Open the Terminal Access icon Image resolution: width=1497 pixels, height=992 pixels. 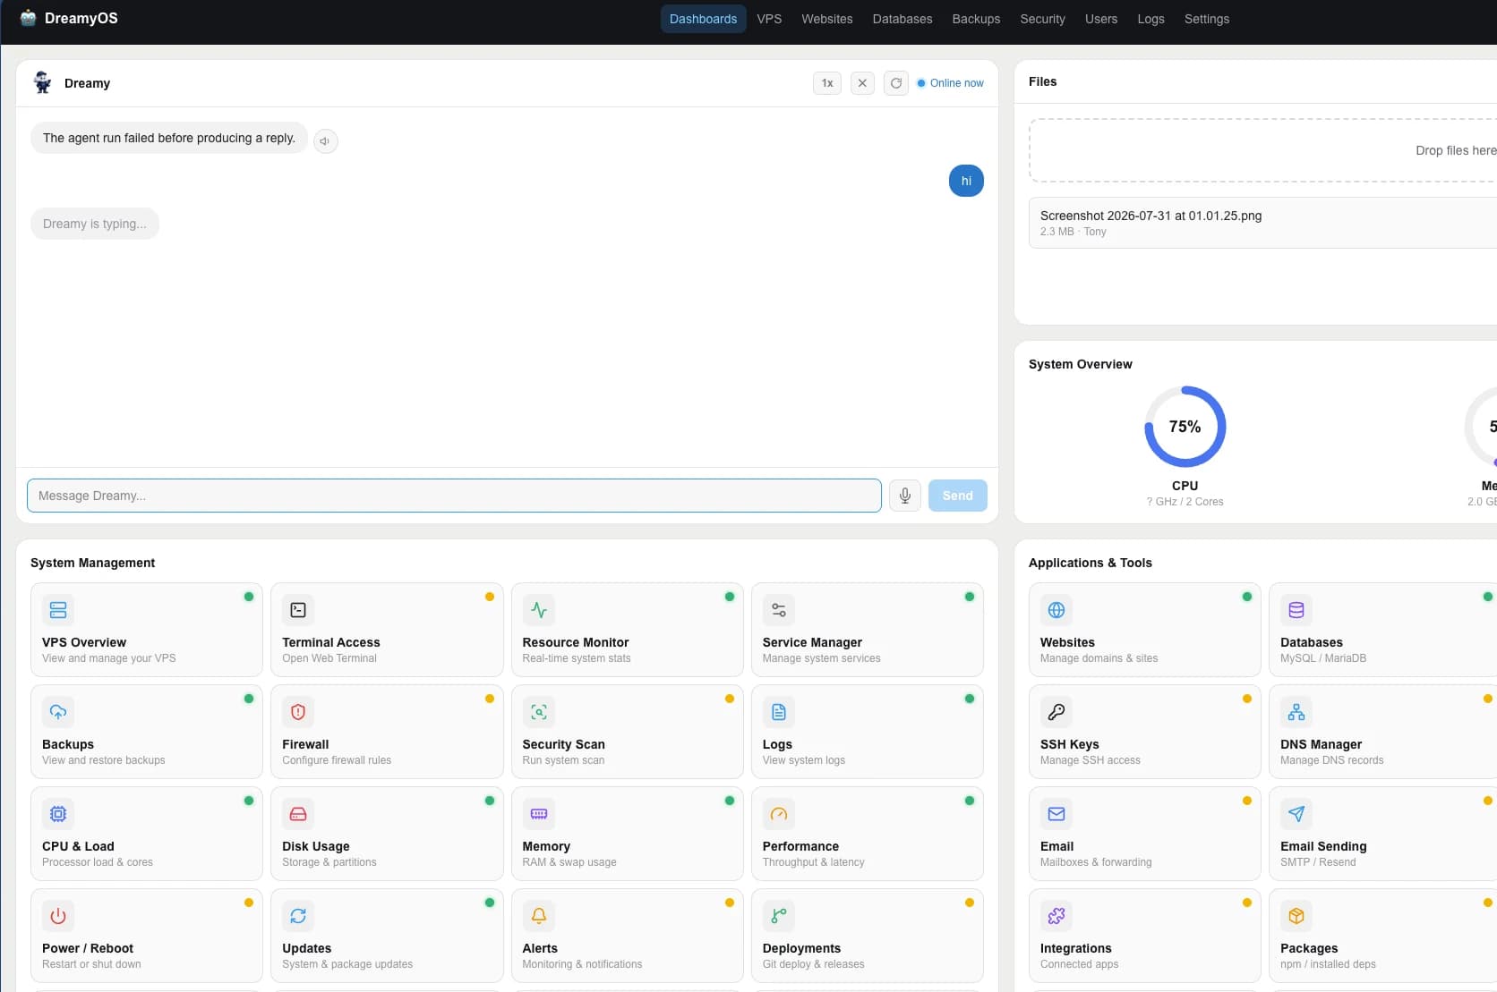point(298,610)
